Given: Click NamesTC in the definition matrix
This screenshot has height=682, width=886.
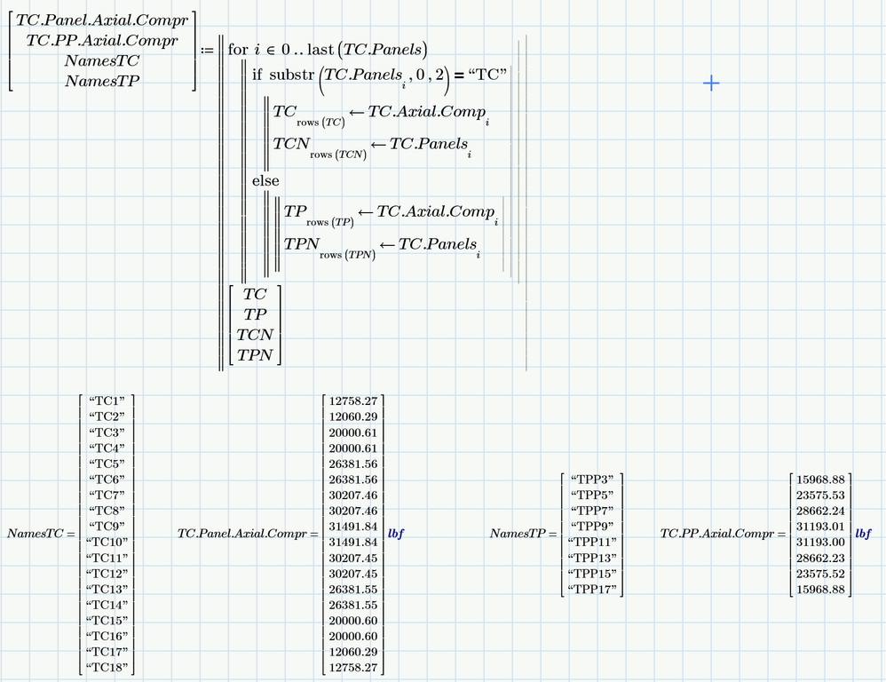Looking at the screenshot, I should tap(102, 60).
